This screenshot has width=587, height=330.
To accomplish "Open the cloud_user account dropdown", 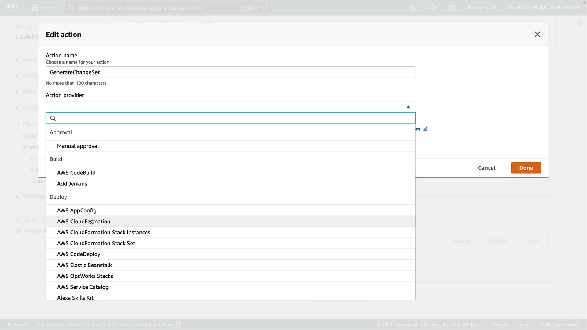I will [544, 8].
